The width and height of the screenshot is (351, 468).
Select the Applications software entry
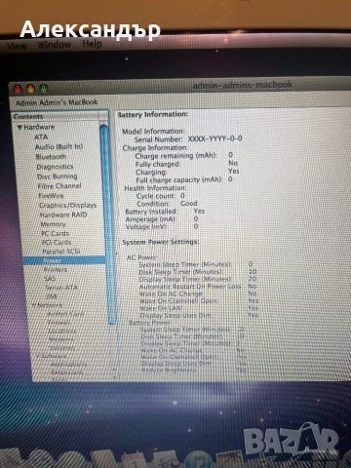(x=68, y=365)
